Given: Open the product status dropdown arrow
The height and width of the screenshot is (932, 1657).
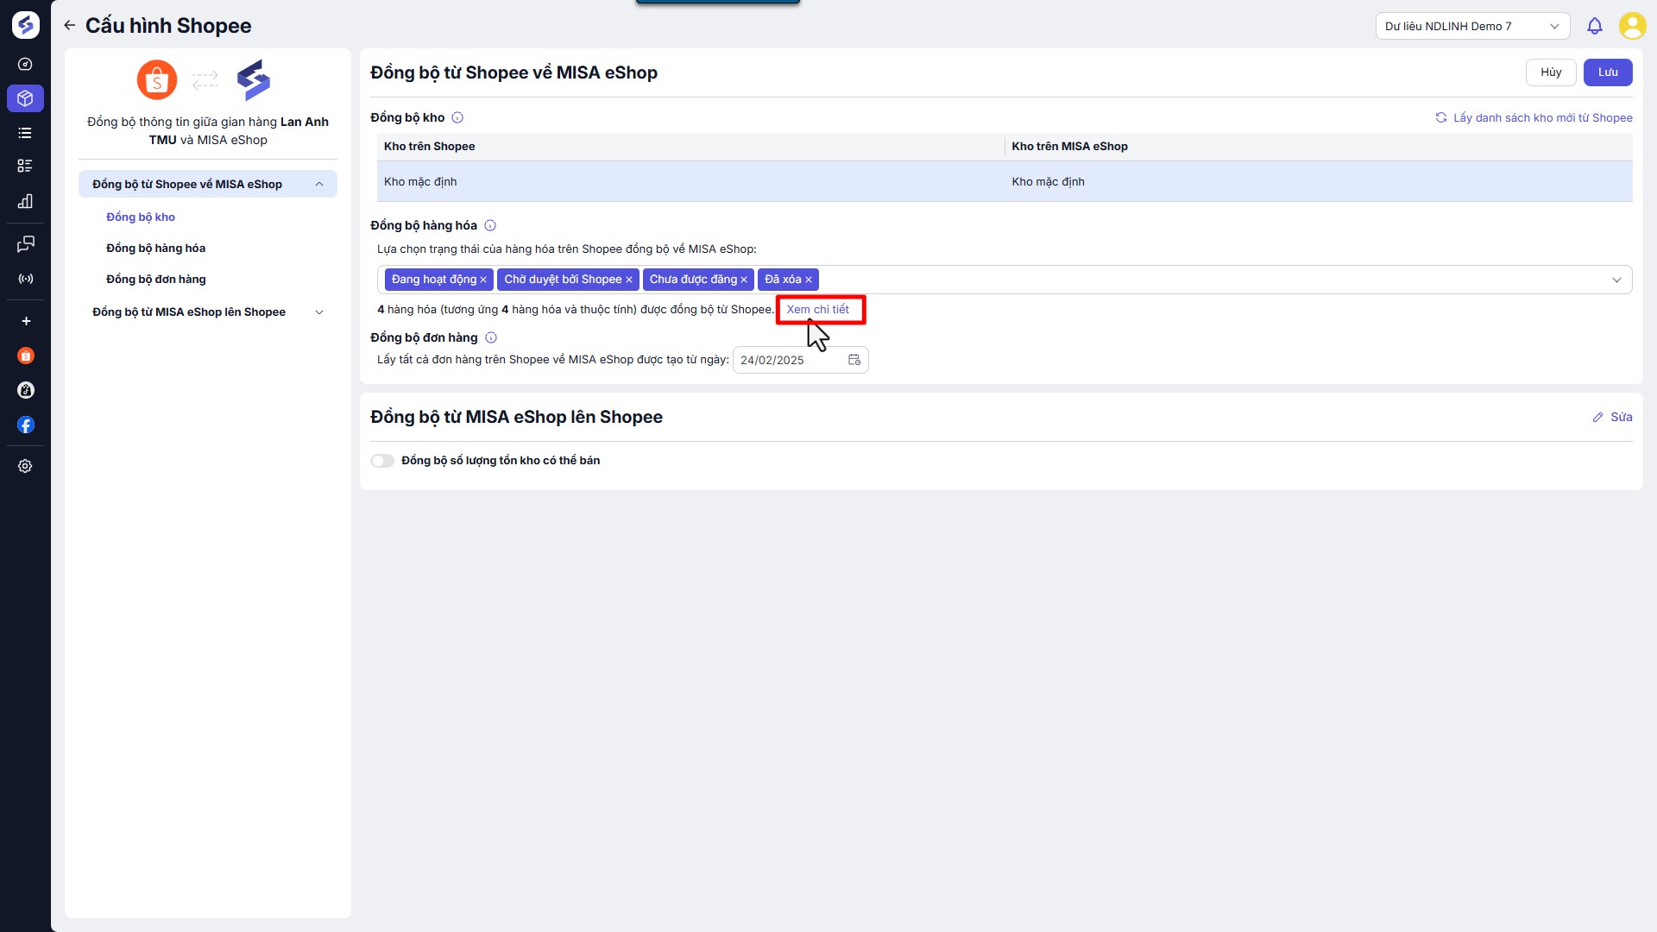Looking at the screenshot, I should click(1616, 280).
